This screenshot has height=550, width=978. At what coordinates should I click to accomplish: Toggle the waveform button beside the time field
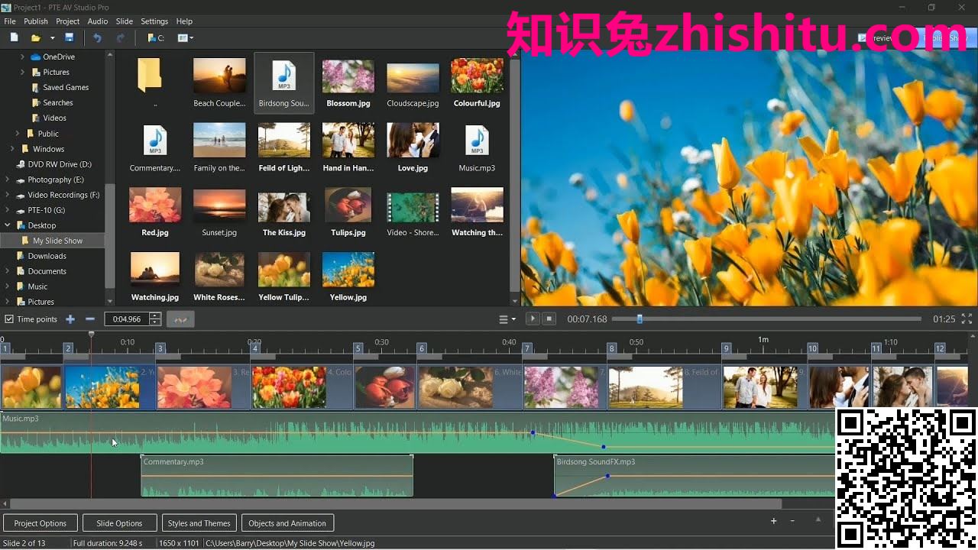click(x=181, y=319)
